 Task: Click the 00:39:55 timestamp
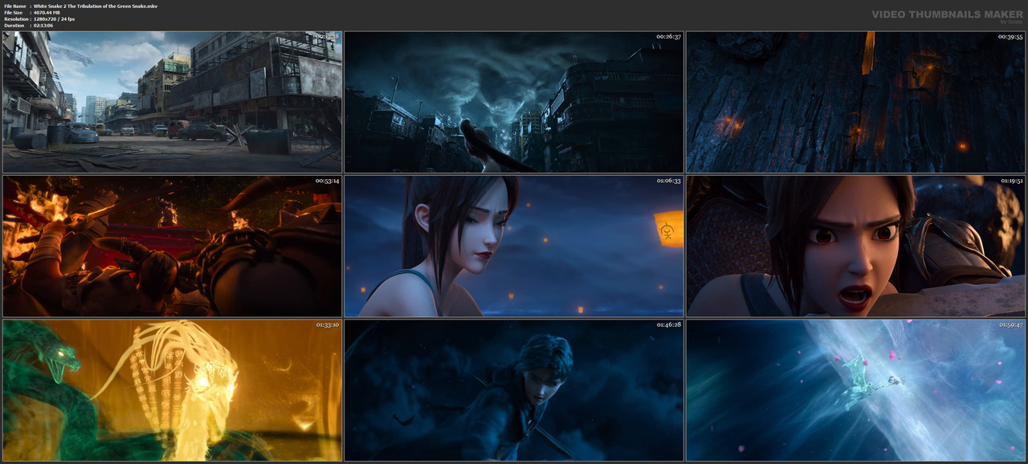pos(1010,37)
